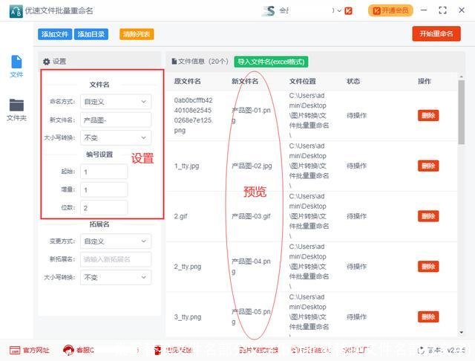The image size is (475, 361).
Task: Delete the 2.gif row
Action: tap(428, 216)
